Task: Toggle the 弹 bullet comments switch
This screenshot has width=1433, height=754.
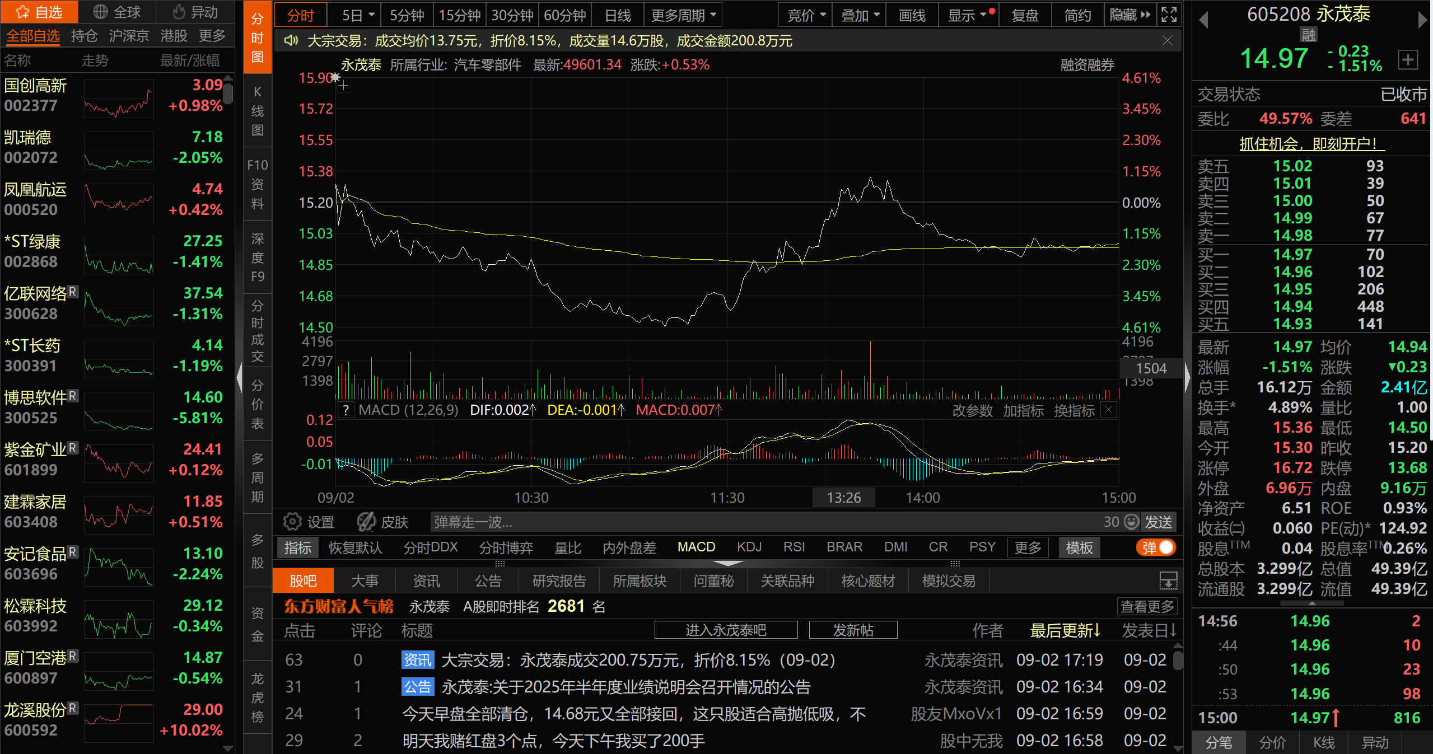Action: [1156, 547]
